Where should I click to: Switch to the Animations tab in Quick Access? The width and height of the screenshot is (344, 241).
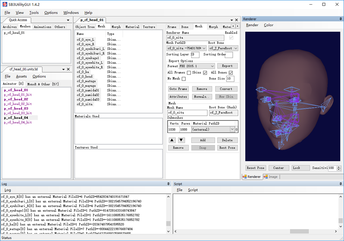tap(42, 27)
